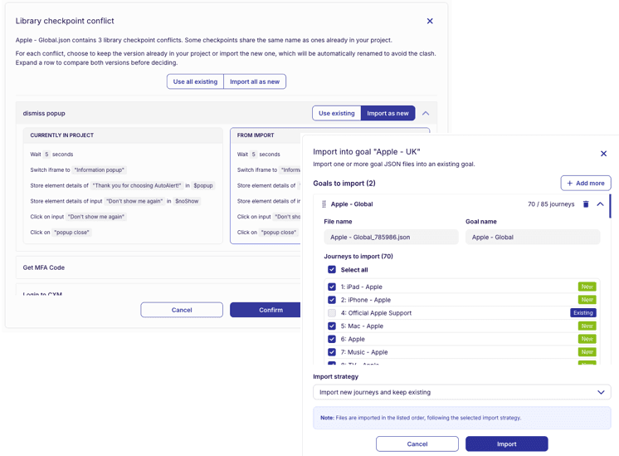The width and height of the screenshot is (619, 456).
Task: Uncheck journey 5: Mac - Apple
Action: tap(332, 326)
